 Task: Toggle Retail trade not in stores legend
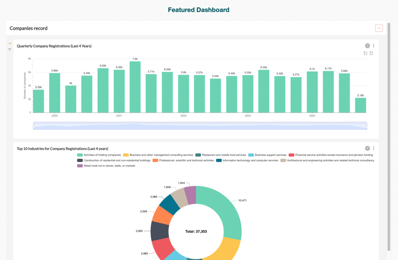pos(106,166)
